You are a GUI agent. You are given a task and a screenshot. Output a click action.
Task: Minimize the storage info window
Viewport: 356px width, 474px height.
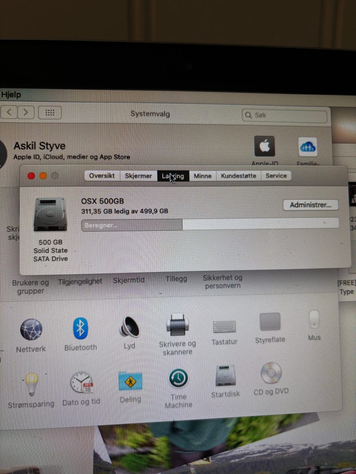click(43, 176)
